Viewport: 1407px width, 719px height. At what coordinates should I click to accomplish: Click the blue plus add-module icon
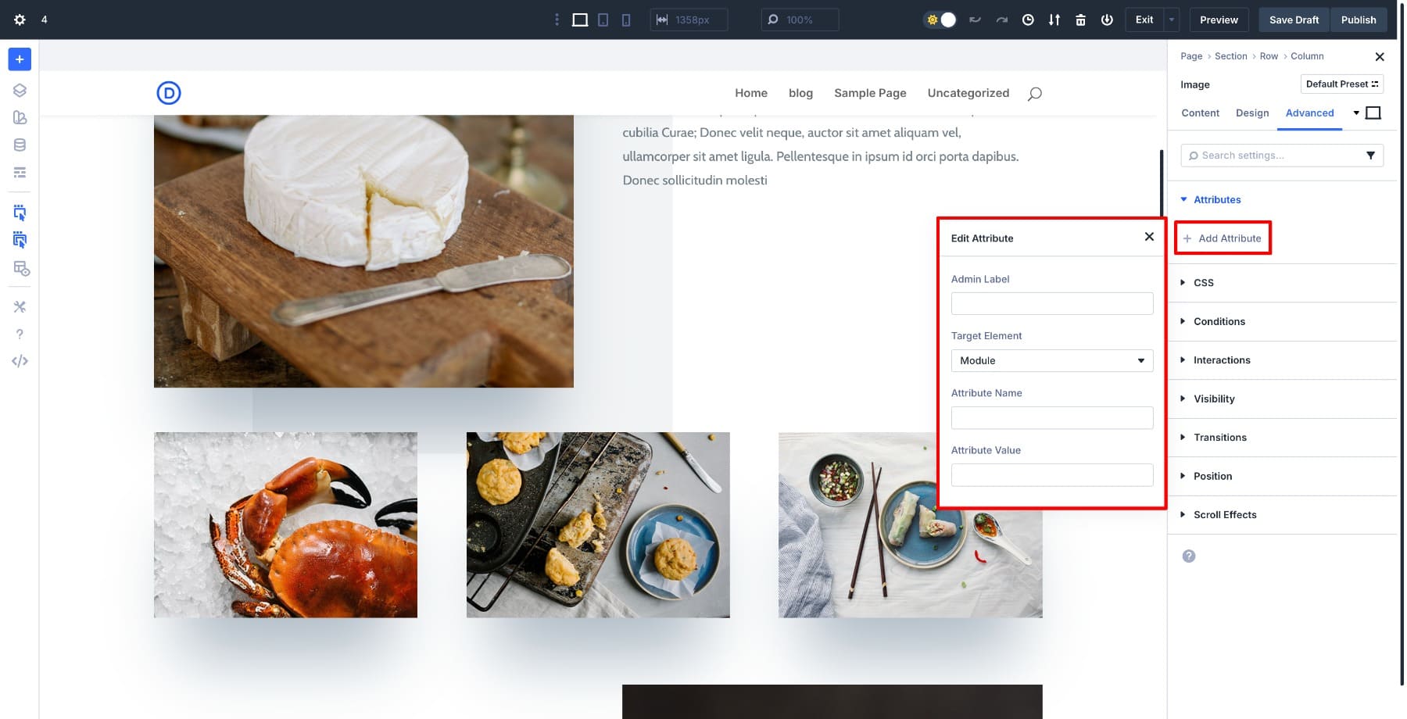point(20,59)
